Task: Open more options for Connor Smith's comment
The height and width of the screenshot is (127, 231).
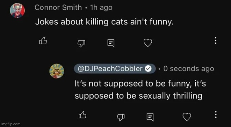Action: point(216,40)
